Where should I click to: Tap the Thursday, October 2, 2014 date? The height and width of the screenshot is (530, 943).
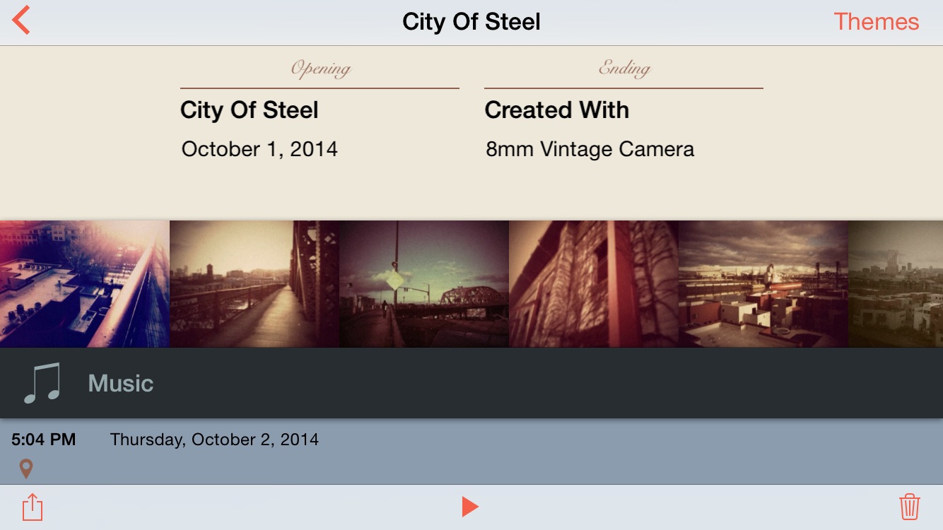214,440
